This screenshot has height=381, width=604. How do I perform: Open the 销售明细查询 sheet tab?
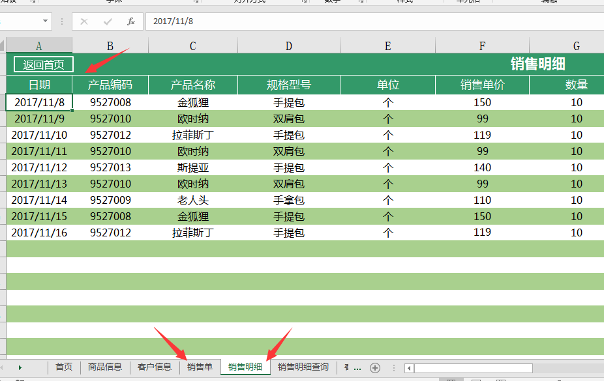click(303, 367)
